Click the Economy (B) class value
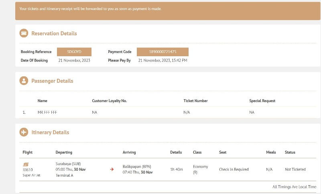Screen dimensions: 321x194 200,169
